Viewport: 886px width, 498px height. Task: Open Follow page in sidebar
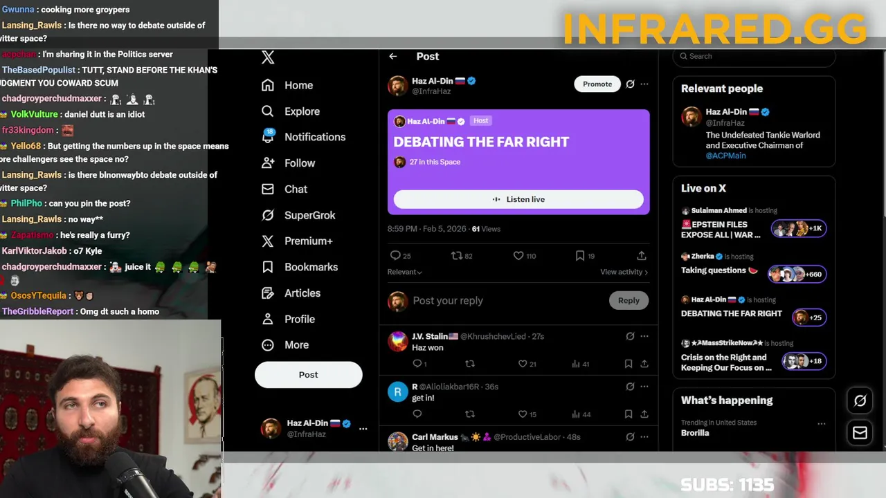tap(288, 163)
